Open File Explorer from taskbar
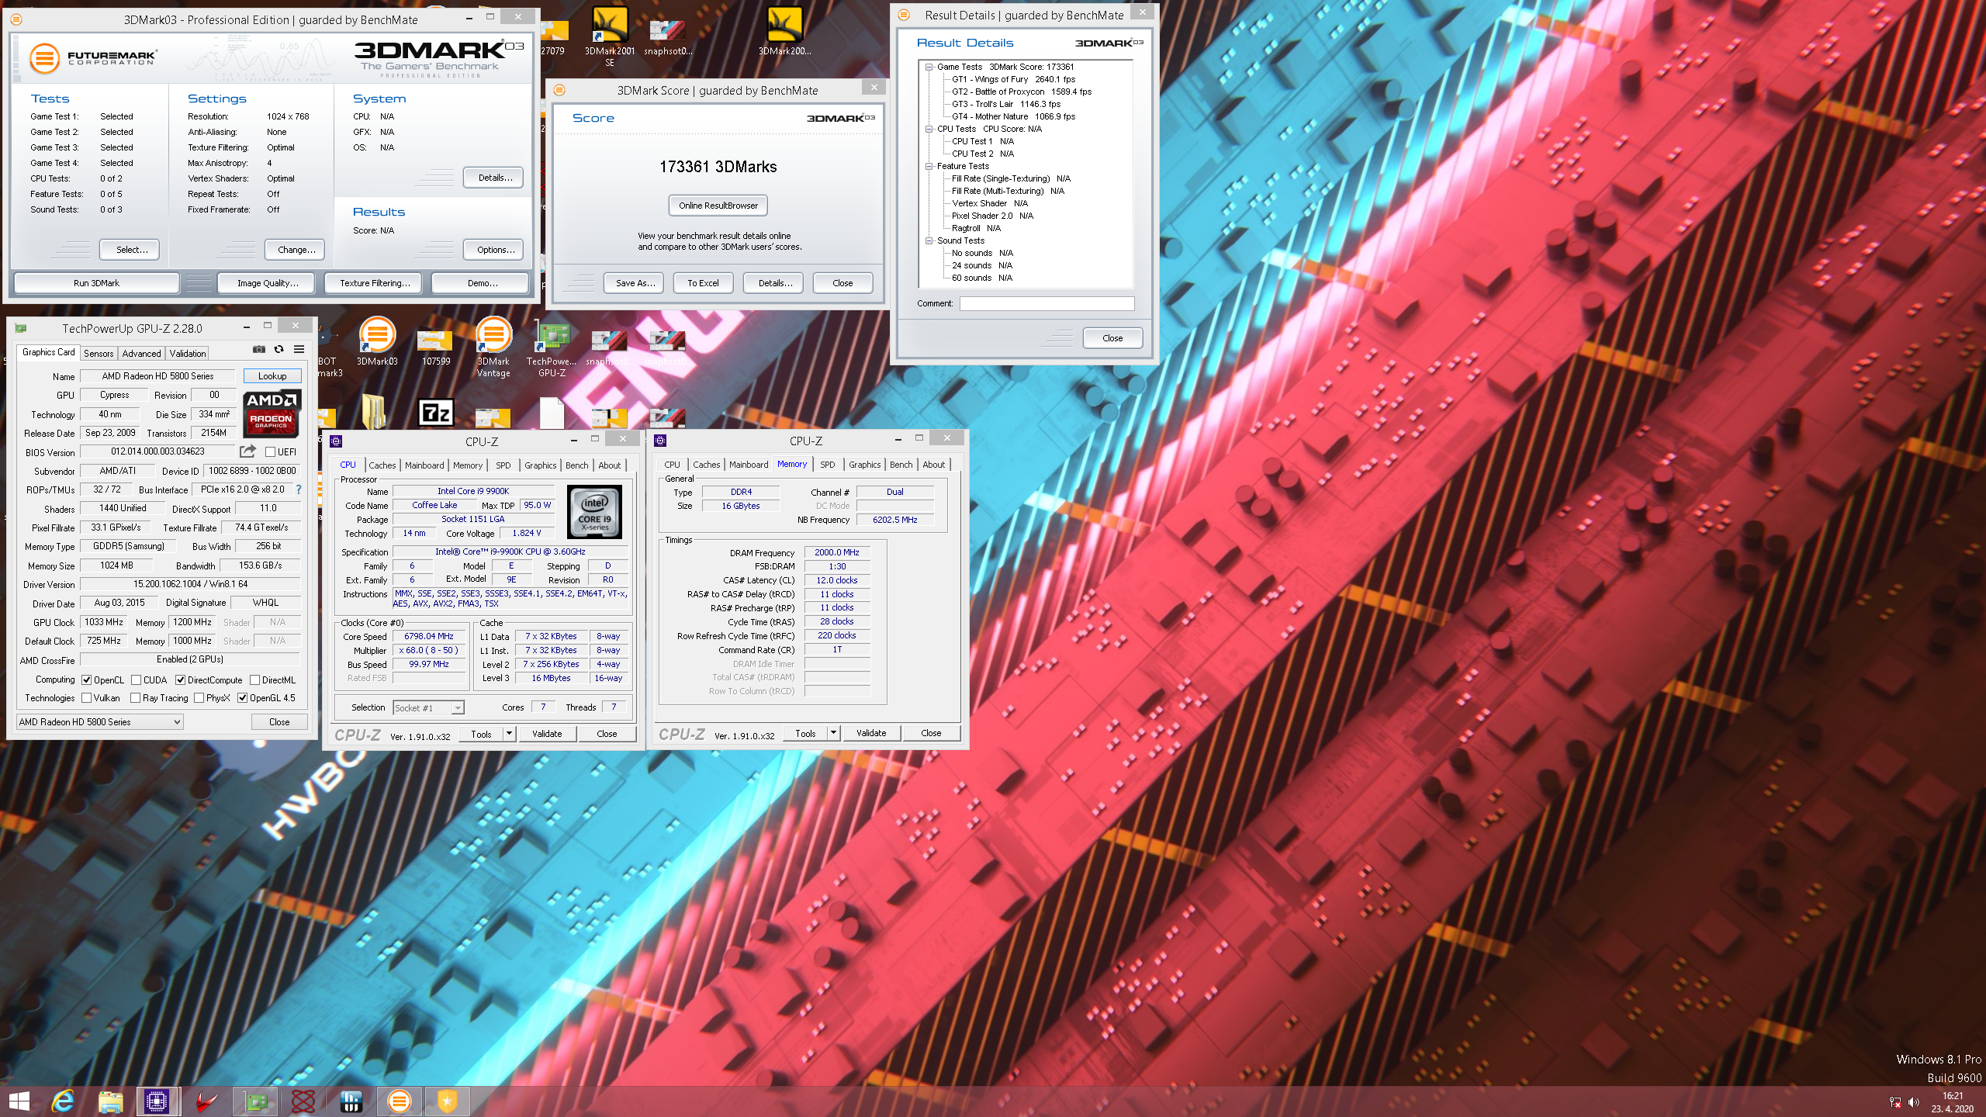1986x1117 pixels. pyautogui.click(x=111, y=1101)
